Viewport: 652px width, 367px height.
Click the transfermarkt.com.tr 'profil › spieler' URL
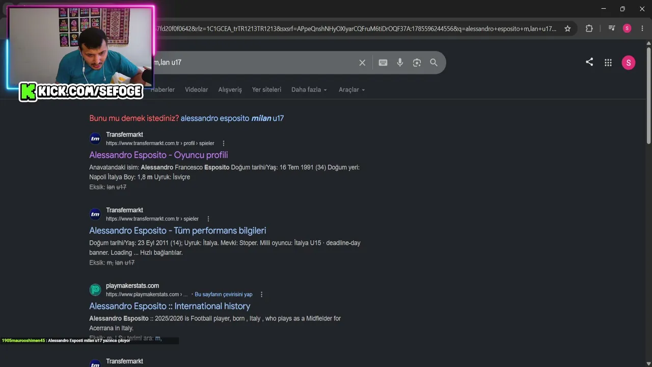click(160, 143)
